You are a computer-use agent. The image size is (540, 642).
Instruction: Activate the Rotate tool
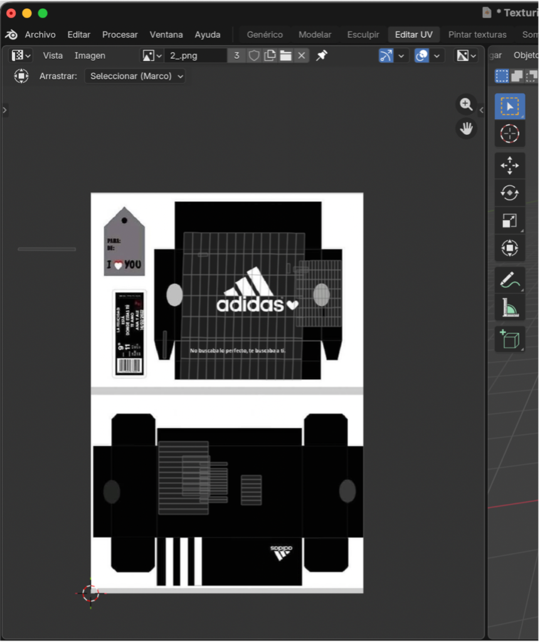509,193
